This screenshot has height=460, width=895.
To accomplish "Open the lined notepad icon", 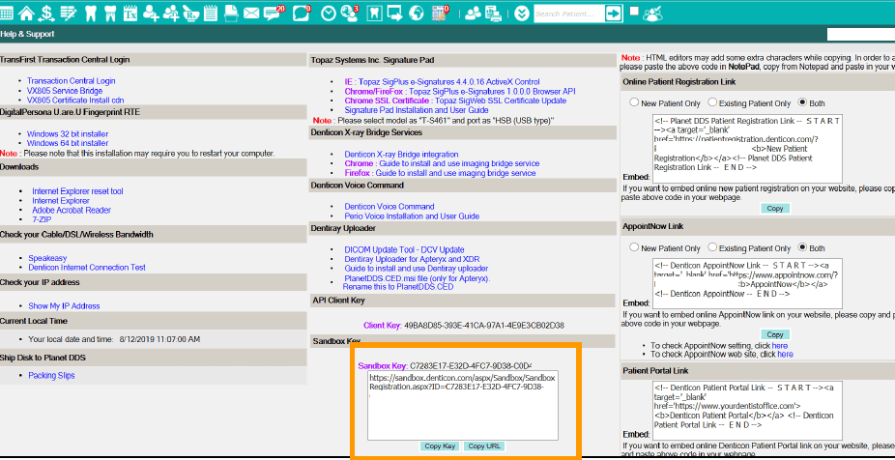I will tap(210, 13).
